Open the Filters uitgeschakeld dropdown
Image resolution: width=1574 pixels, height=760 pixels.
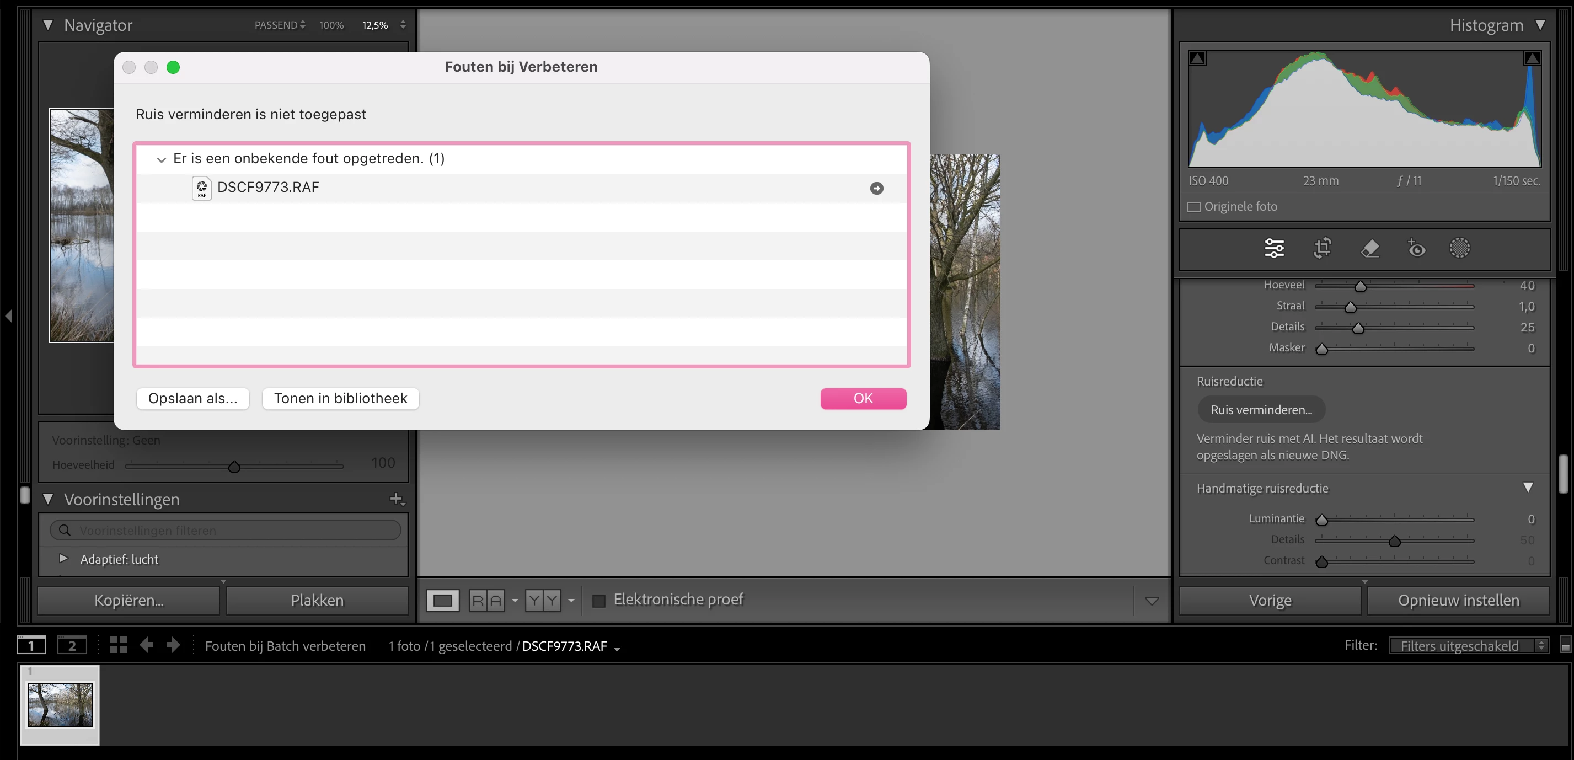[x=1468, y=645]
